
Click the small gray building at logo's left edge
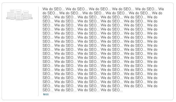9,16
